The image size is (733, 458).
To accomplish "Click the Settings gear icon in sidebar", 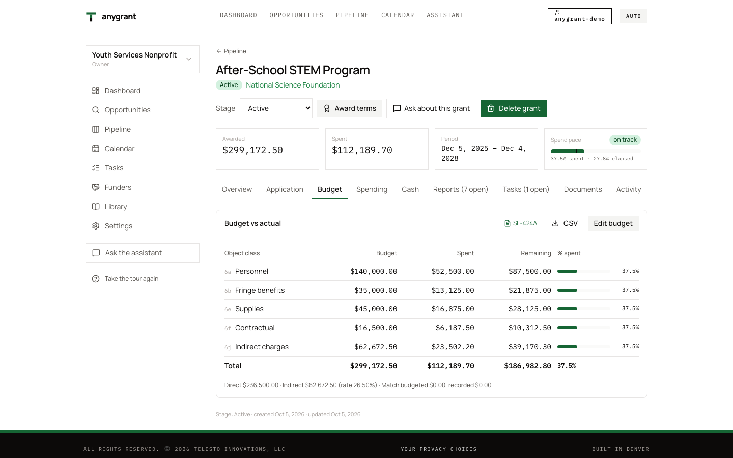I will pyautogui.click(x=96, y=226).
